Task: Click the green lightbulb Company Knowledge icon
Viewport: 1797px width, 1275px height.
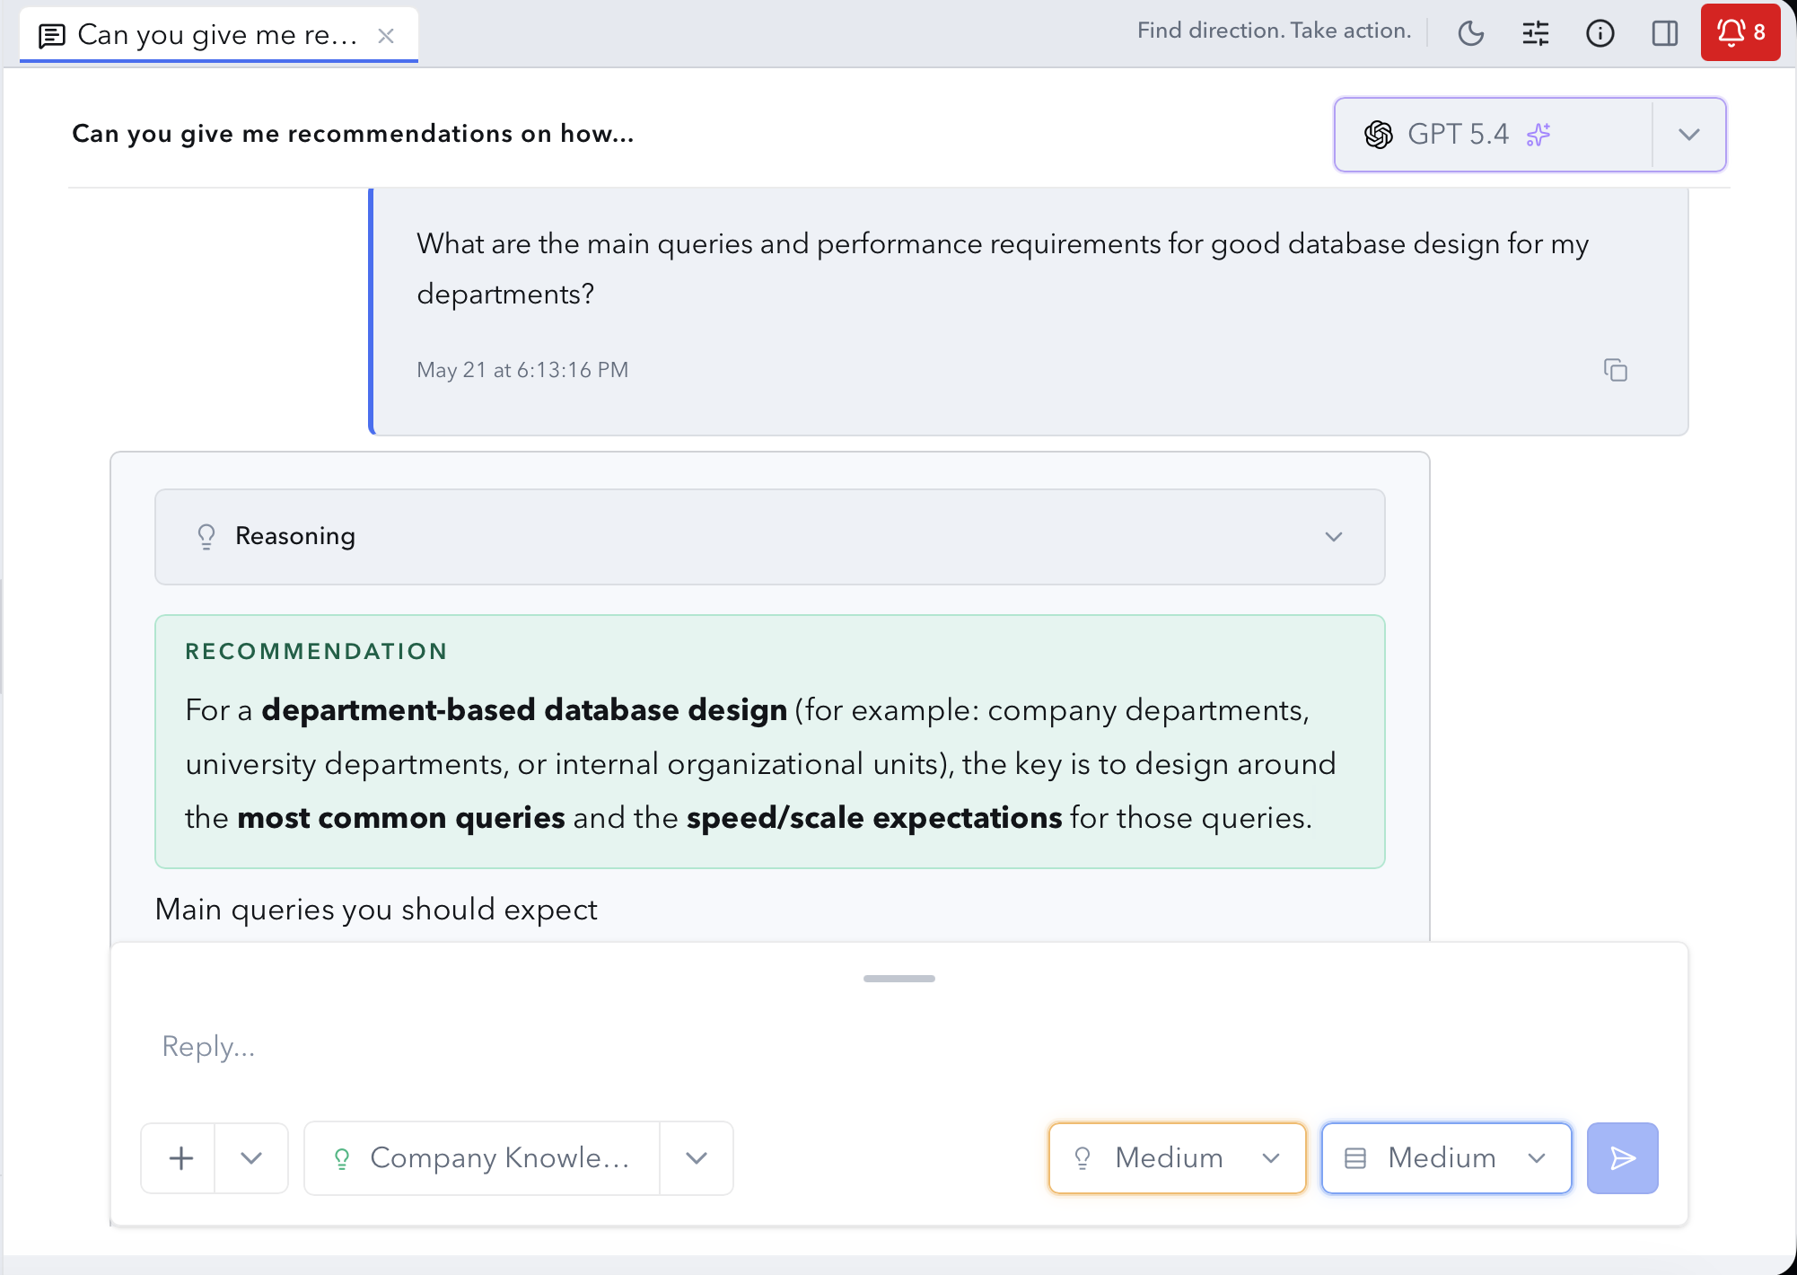Action: point(342,1158)
